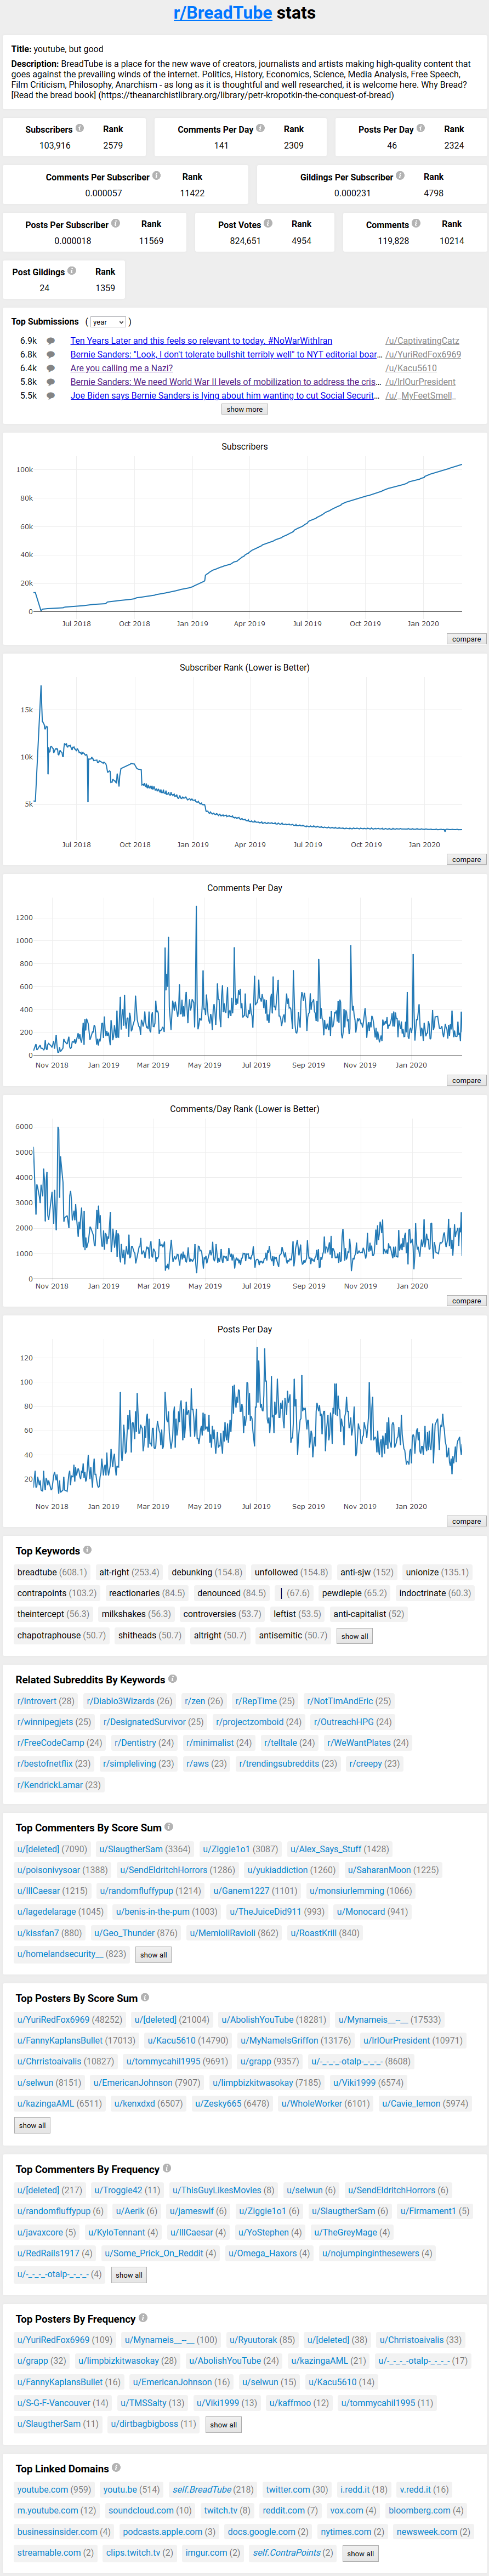Viewport: 489px width, 2576px height.
Task: Open the r/BreadTube title link
Action: tap(223, 13)
